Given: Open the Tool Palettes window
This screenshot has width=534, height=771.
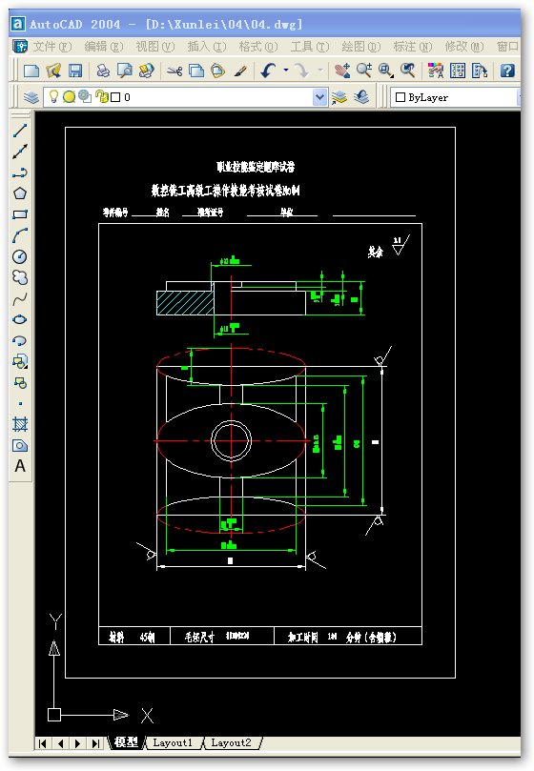Looking at the screenshot, I should click(479, 71).
